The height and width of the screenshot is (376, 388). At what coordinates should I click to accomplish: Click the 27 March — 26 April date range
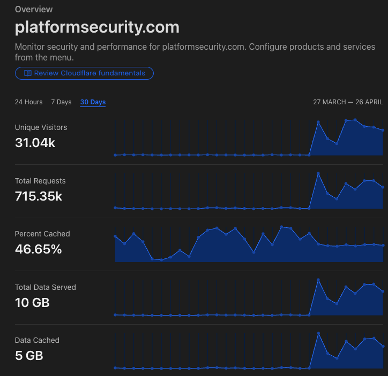click(348, 102)
